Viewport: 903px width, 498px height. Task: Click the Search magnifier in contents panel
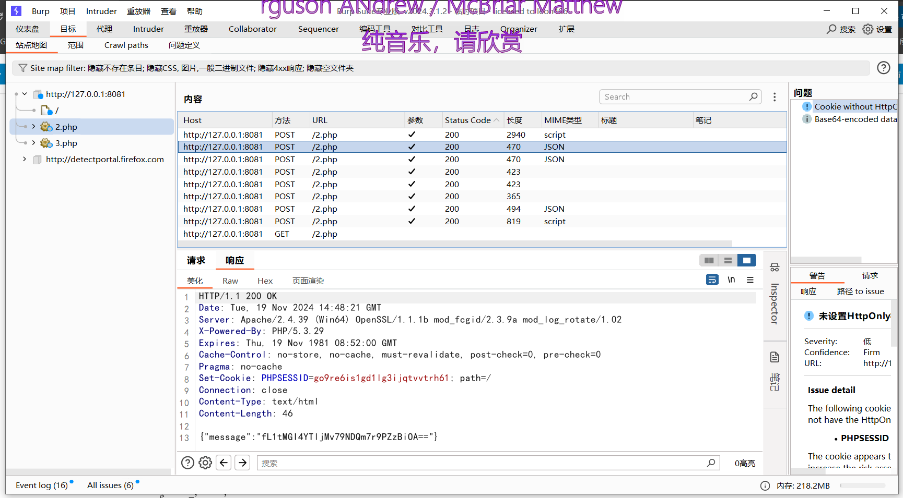click(x=753, y=96)
